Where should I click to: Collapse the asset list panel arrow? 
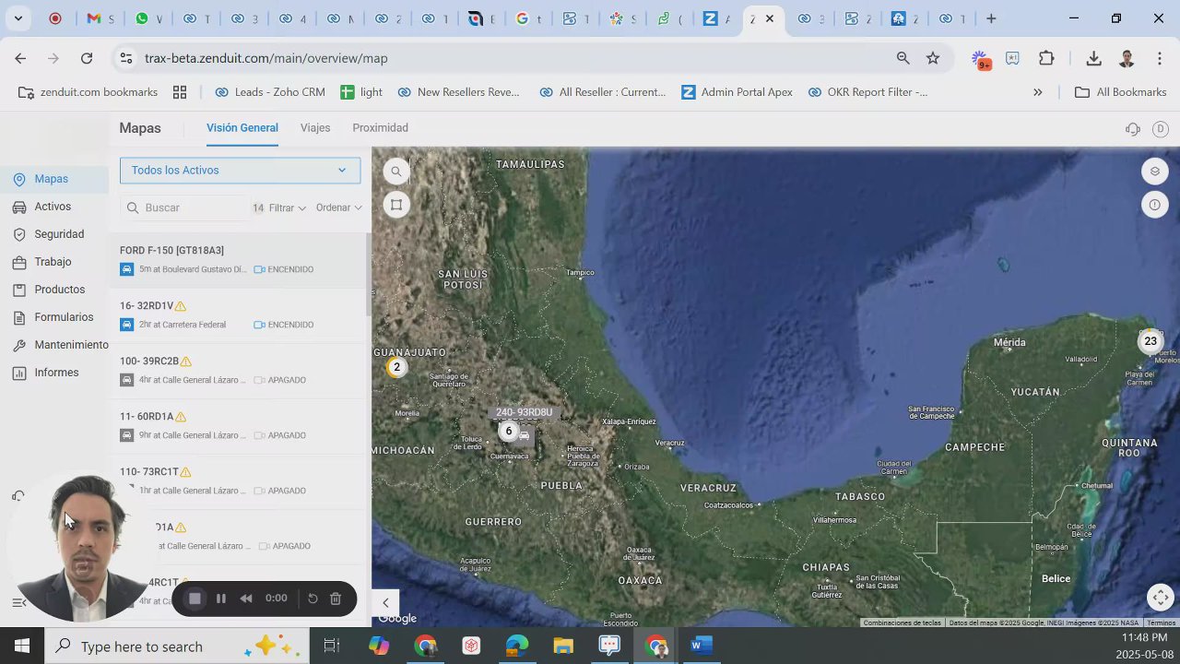coord(385,603)
